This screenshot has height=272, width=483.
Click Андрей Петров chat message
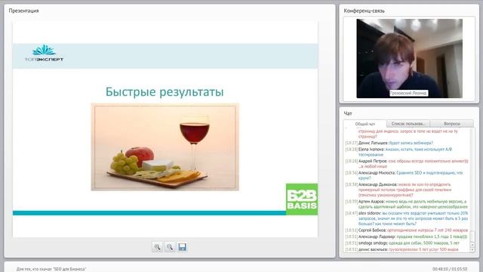tap(407, 164)
